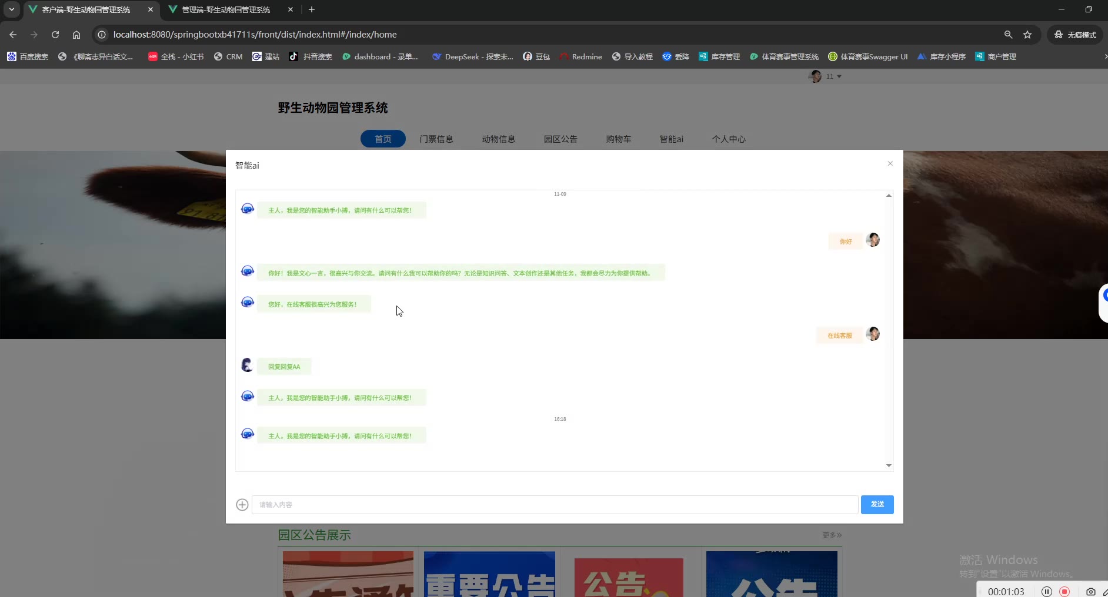Open the 全栈 - 小红书 bookmark
Image resolution: width=1108 pixels, height=597 pixels.
point(176,57)
